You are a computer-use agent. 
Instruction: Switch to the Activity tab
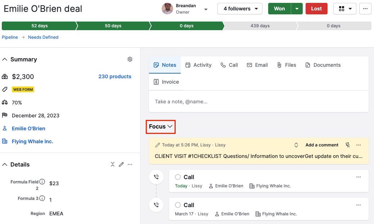point(198,65)
